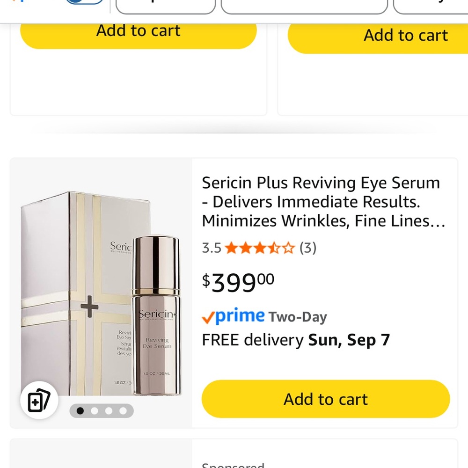Select the first carousel dot under the product
The width and height of the screenshot is (468, 468).
tap(80, 411)
